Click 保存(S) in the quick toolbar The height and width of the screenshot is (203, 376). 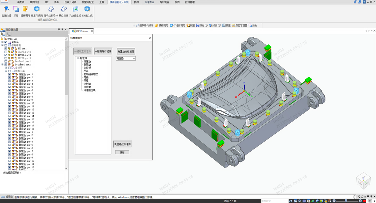(202, 25)
